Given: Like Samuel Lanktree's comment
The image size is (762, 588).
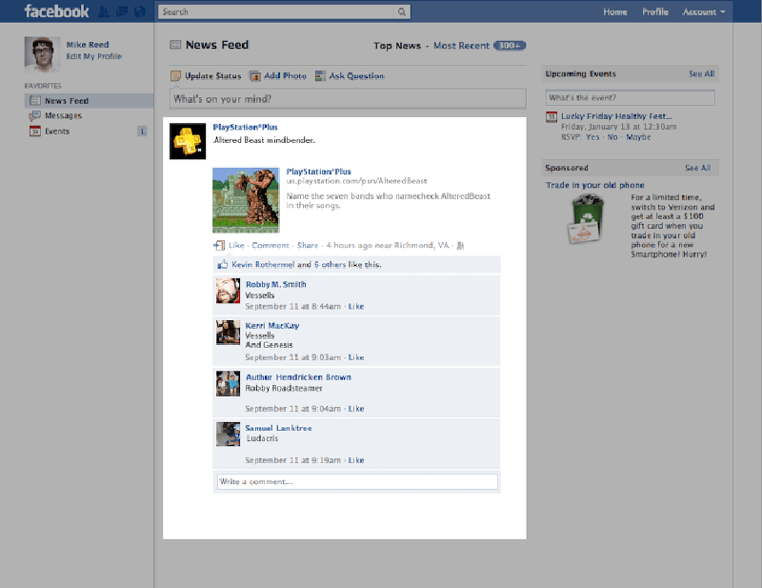Looking at the screenshot, I should point(355,460).
